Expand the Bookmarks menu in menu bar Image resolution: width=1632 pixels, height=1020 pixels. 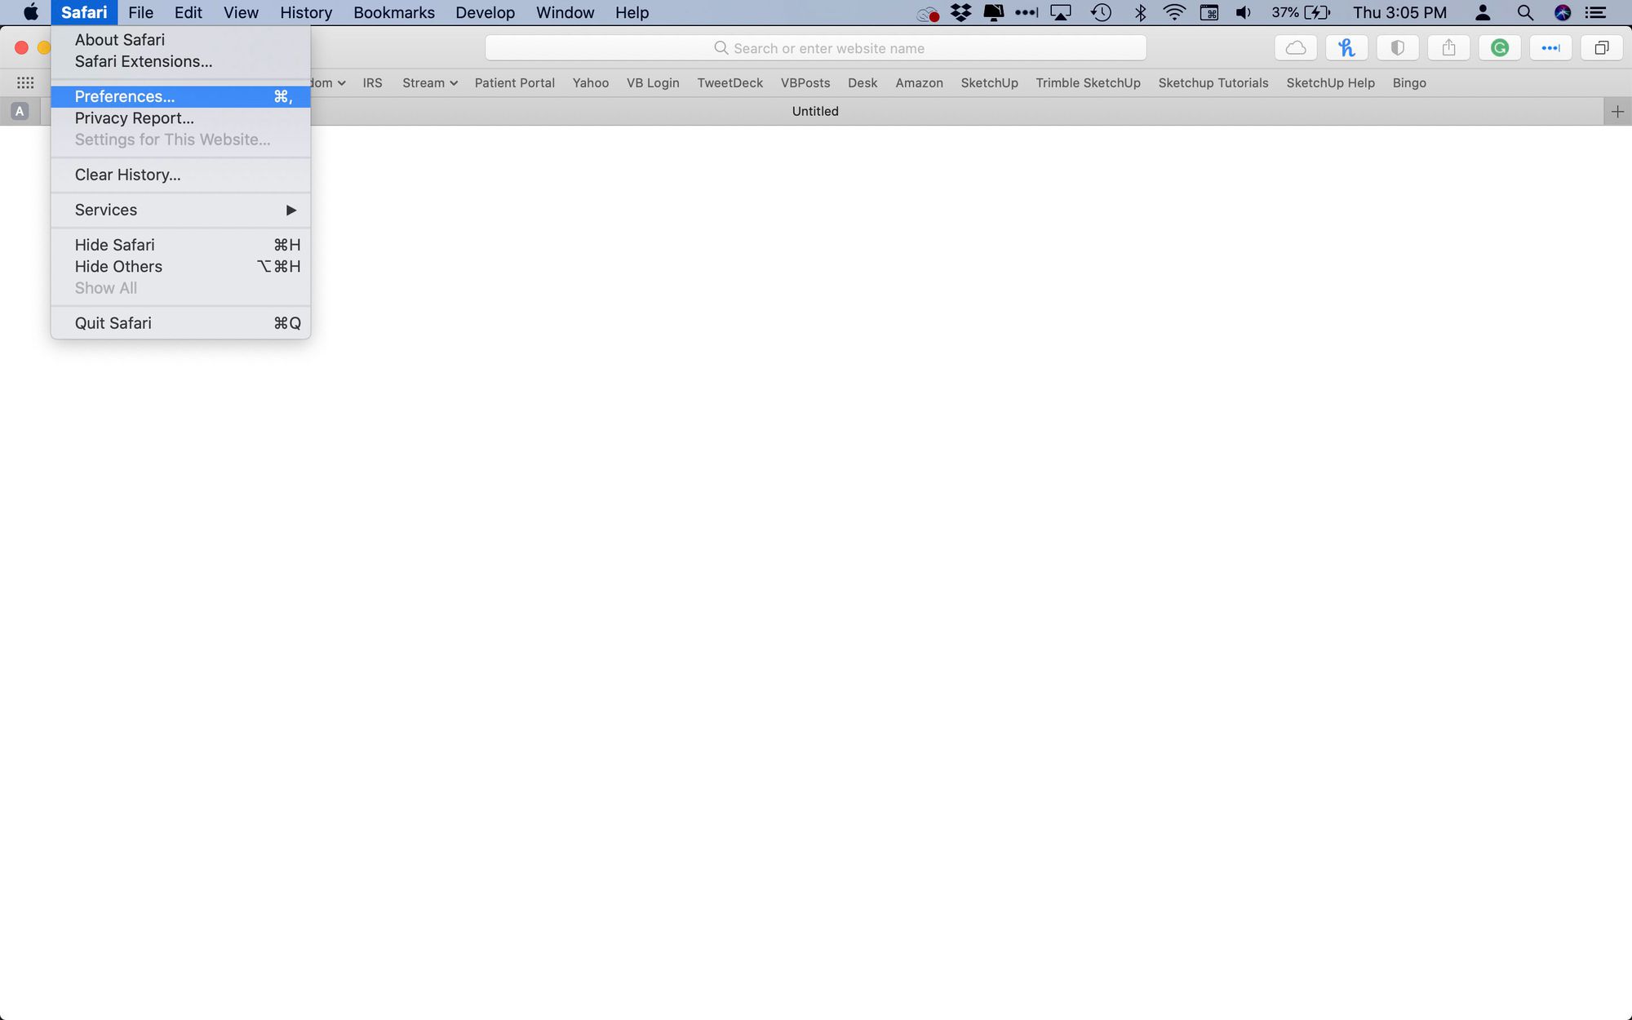click(393, 13)
